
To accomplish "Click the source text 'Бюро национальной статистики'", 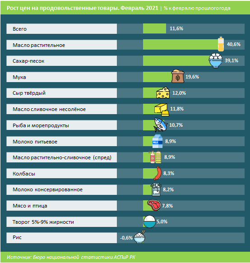I will [x=73, y=257].
